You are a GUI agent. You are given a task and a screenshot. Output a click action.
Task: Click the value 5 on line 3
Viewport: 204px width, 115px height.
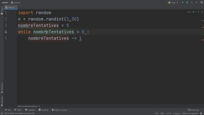point(68,26)
